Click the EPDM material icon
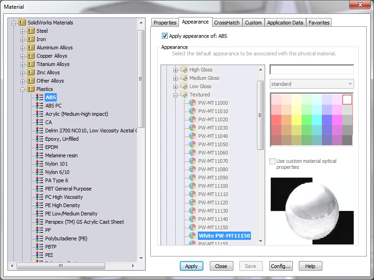This screenshot has width=374, height=280. point(40,147)
